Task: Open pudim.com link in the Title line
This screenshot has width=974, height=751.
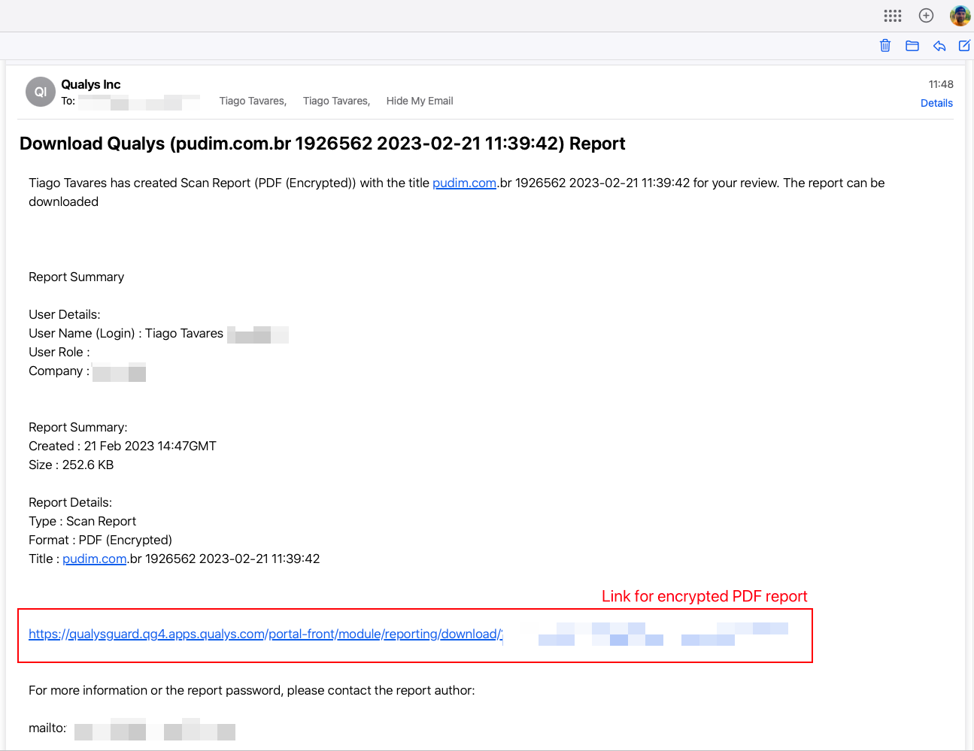Action: [94, 559]
